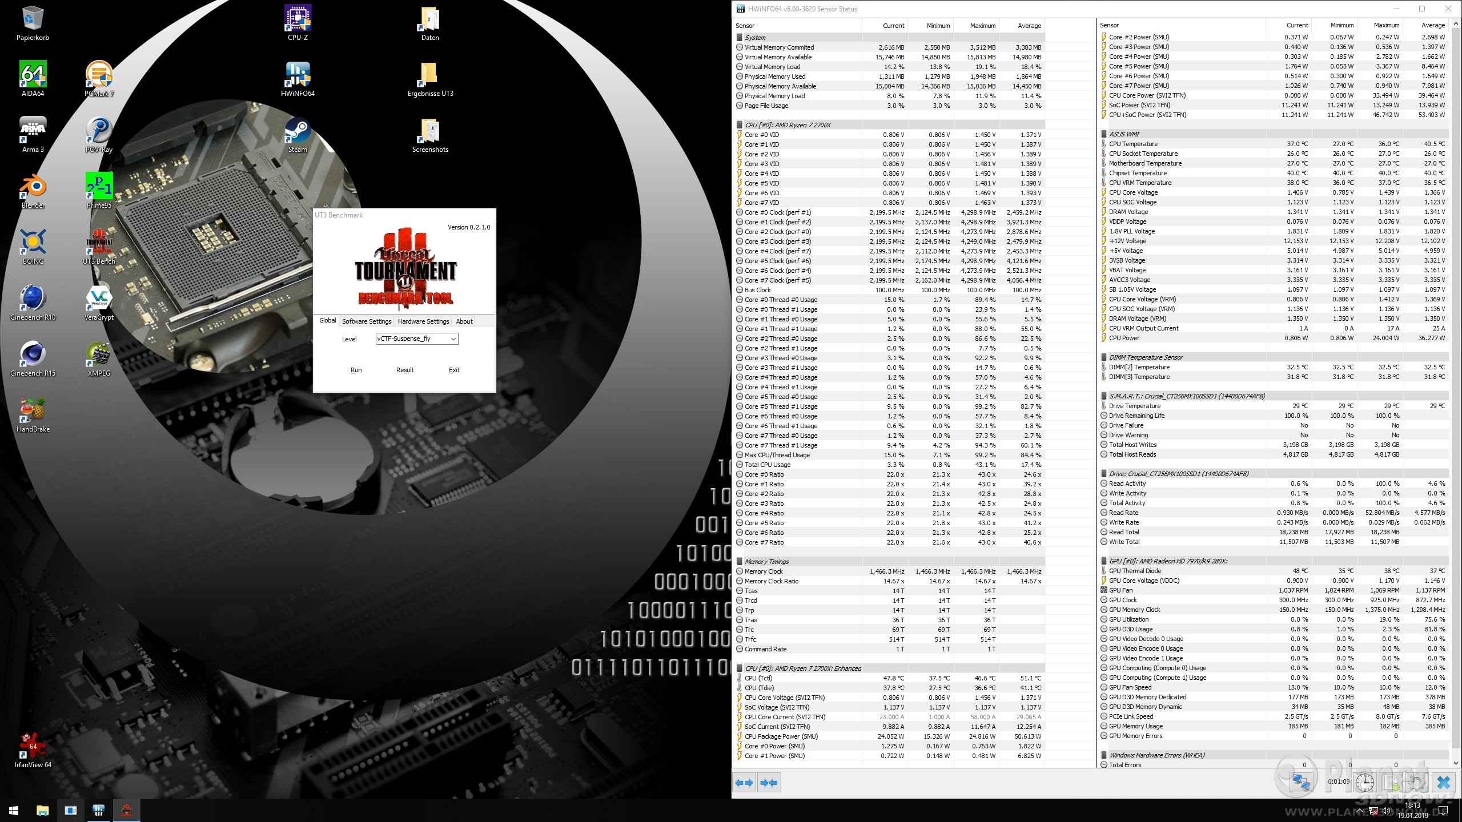Image resolution: width=1462 pixels, height=822 pixels.
Task: Launch Prime95 from the desktop
Action: click(99, 191)
